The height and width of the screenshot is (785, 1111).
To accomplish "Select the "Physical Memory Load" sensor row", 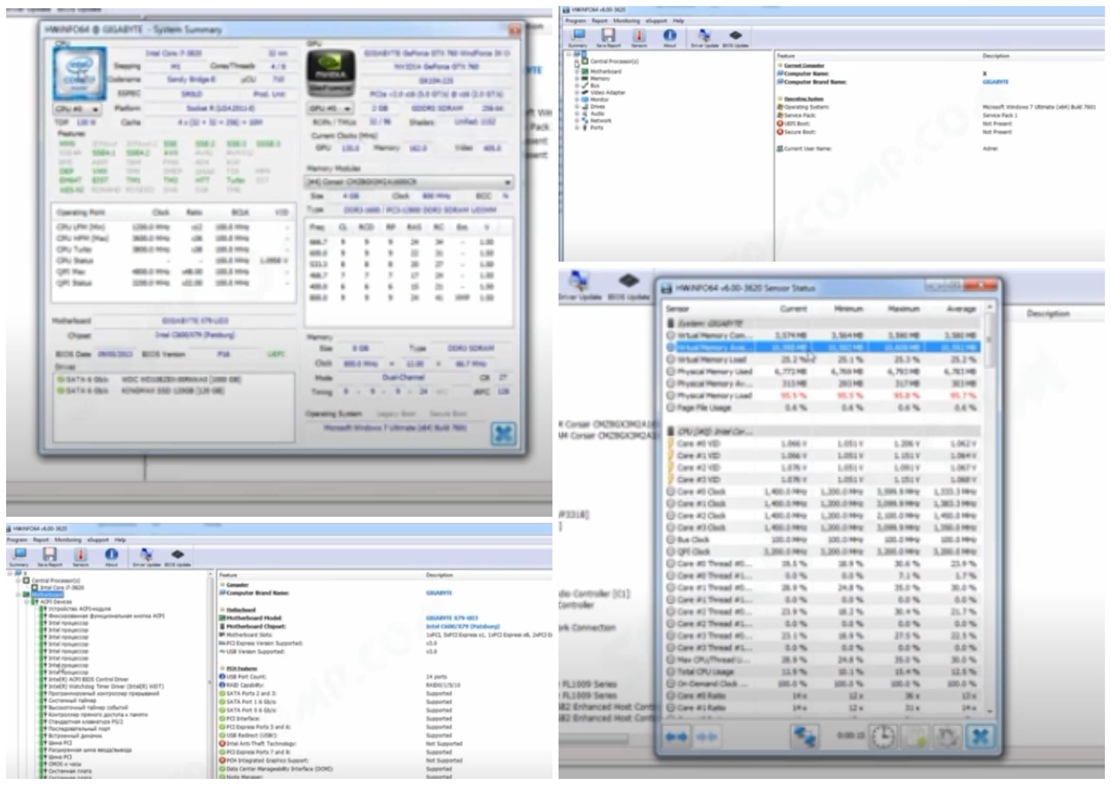I will 823,396.
